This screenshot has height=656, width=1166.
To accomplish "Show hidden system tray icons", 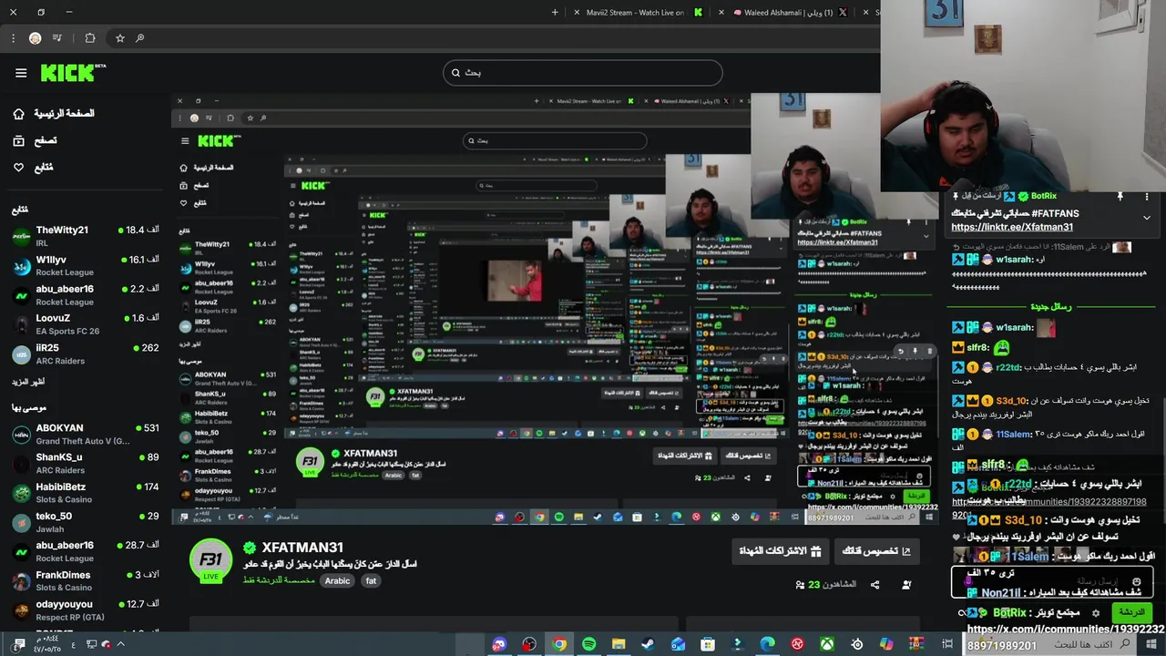I will [120, 644].
